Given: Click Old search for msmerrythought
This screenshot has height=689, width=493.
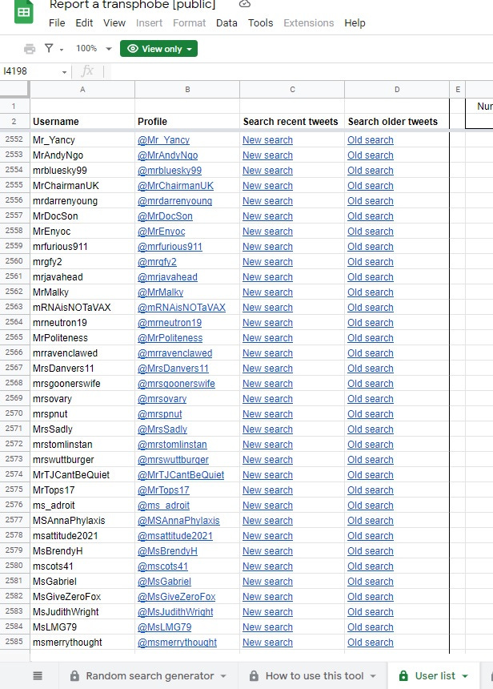Looking at the screenshot, I should point(370,642).
